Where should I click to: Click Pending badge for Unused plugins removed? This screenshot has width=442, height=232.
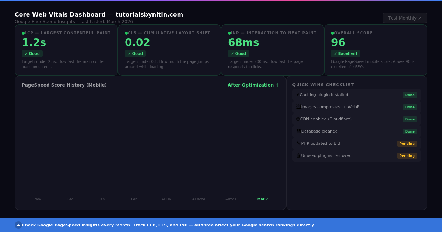click(407, 155)
